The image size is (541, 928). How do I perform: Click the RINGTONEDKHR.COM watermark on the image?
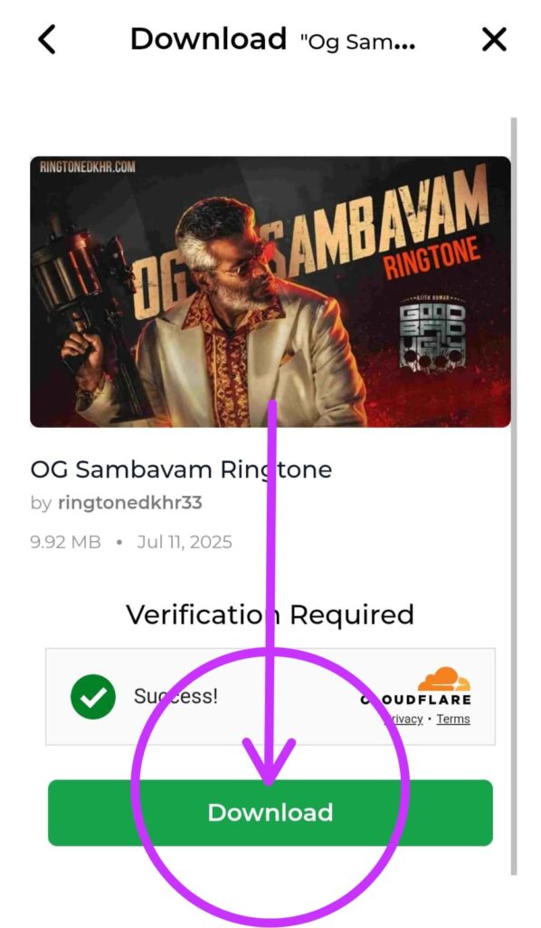[88, 167]
